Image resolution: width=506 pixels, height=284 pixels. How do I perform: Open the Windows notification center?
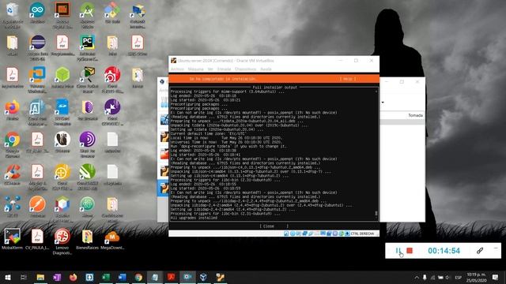point(496,277)
